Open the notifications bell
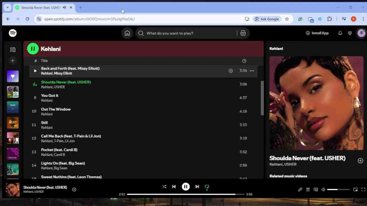 click(x=340, y=33)
